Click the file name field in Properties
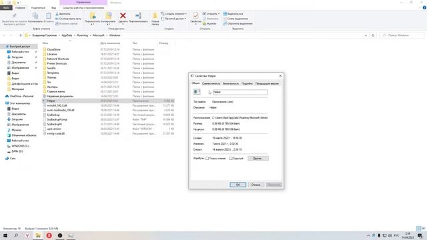The height and width of the screenshot is (240, 427). [240, 92]
